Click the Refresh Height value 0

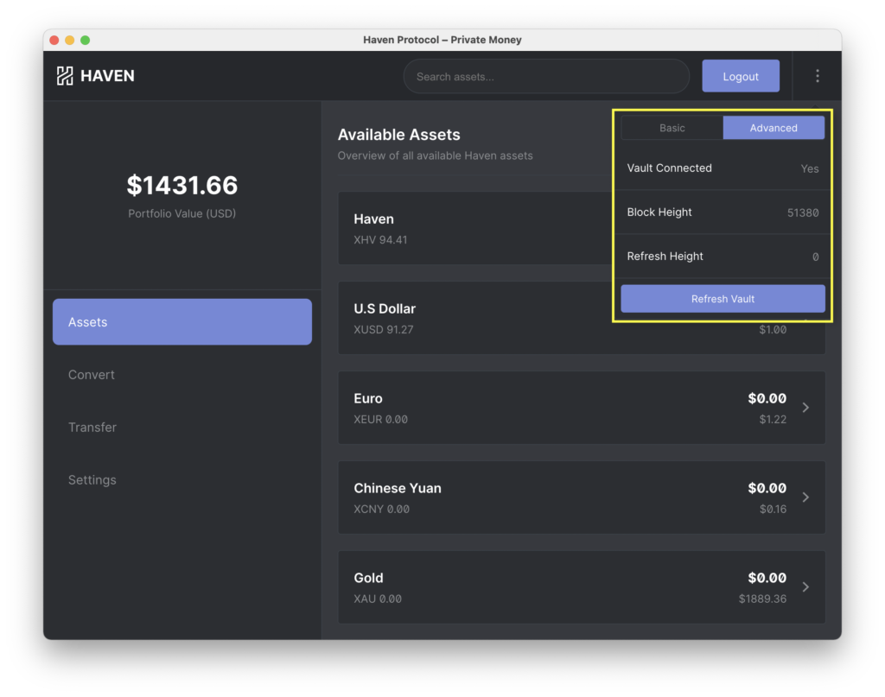[816, 257]
